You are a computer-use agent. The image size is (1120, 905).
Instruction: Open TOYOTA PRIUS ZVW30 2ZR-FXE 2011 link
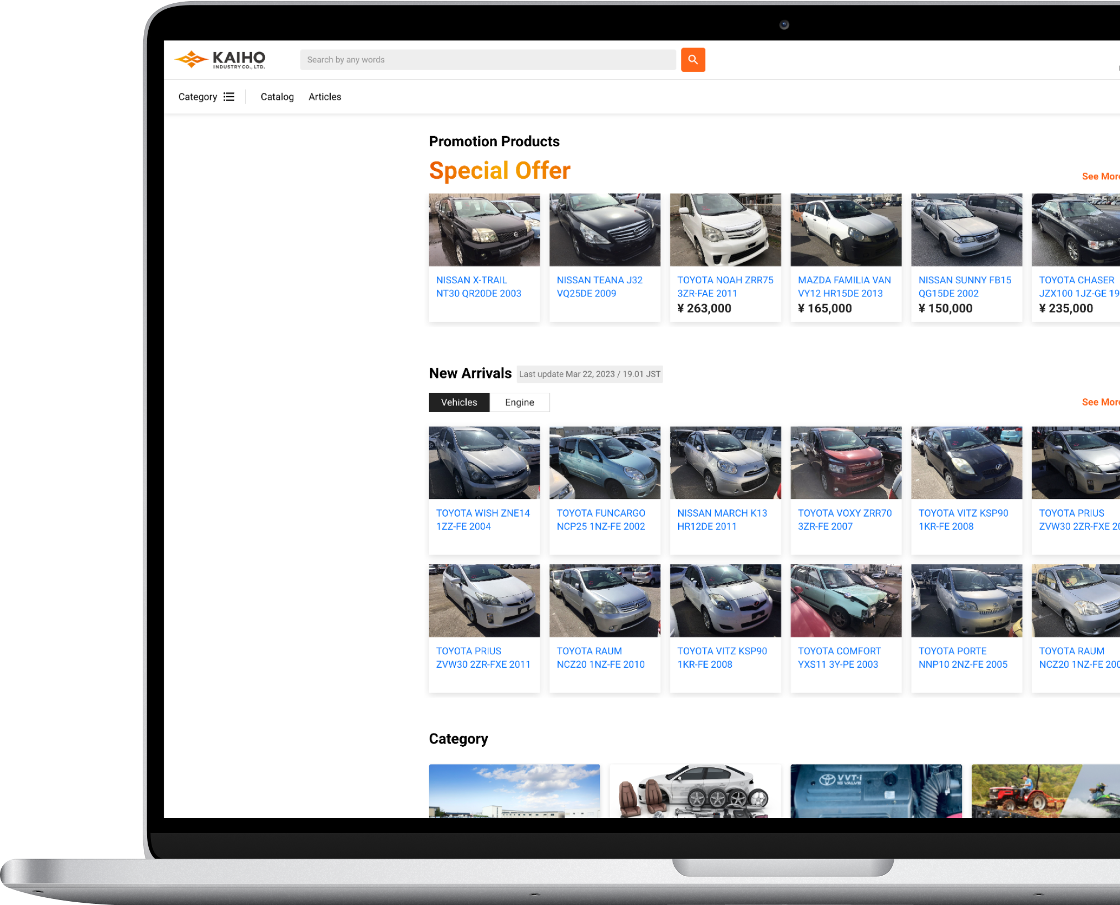point(483,658)
